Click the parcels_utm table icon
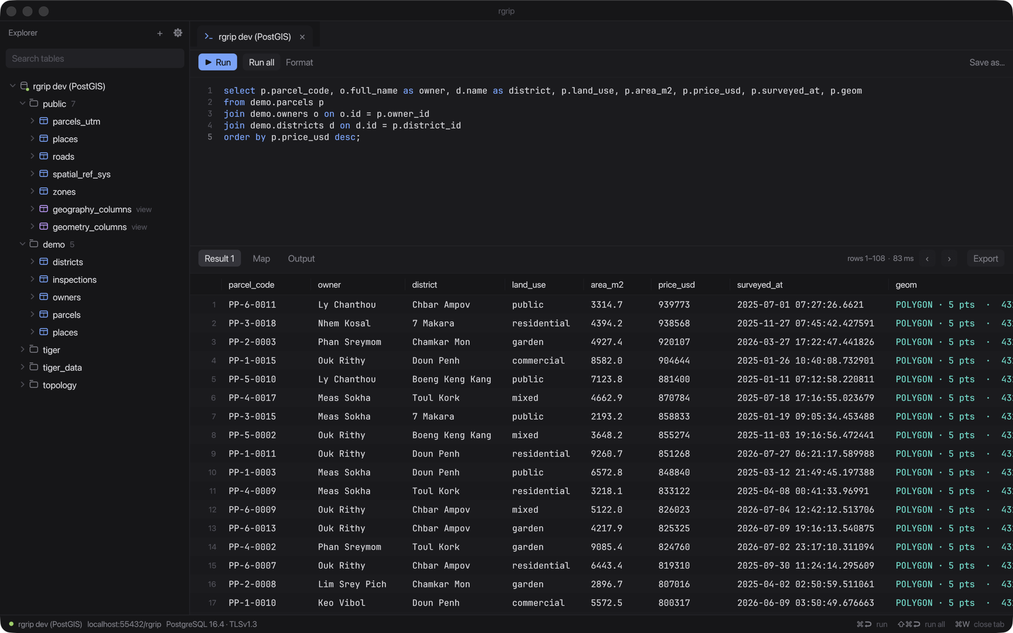Viewport: 1013px width, 633px height. (x=44, y=121)
